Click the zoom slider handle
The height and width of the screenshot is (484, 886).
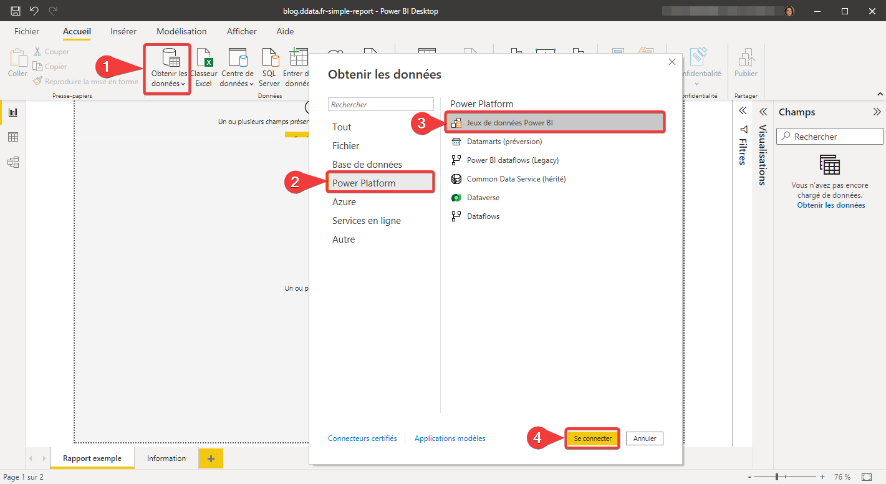777,477
